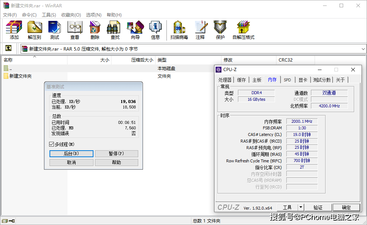Click the drive icon in WinRAR status bar

[4, 221]
